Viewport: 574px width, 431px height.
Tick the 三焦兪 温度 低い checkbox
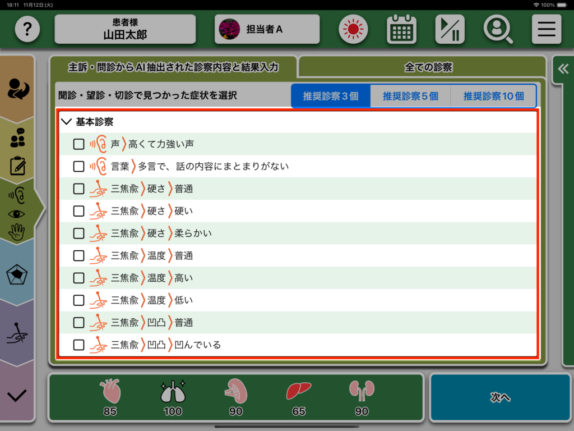click(79, 300)
